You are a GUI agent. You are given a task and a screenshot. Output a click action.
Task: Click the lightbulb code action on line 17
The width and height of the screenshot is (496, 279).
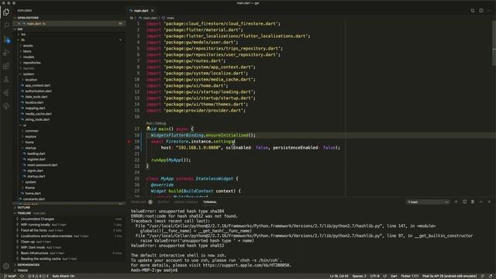pos(148,128)
